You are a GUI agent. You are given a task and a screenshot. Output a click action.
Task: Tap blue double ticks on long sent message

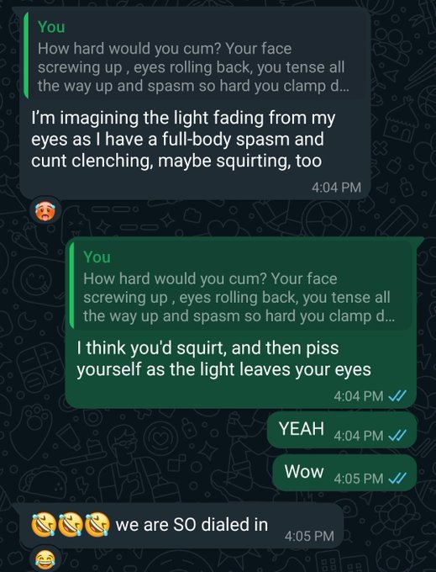(397, 396)
